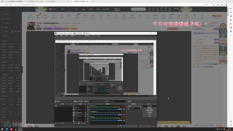This screenshot has height=131, width=233.
Task: Open OBS 场景集合(S) menu
Action: pos(88,36)
